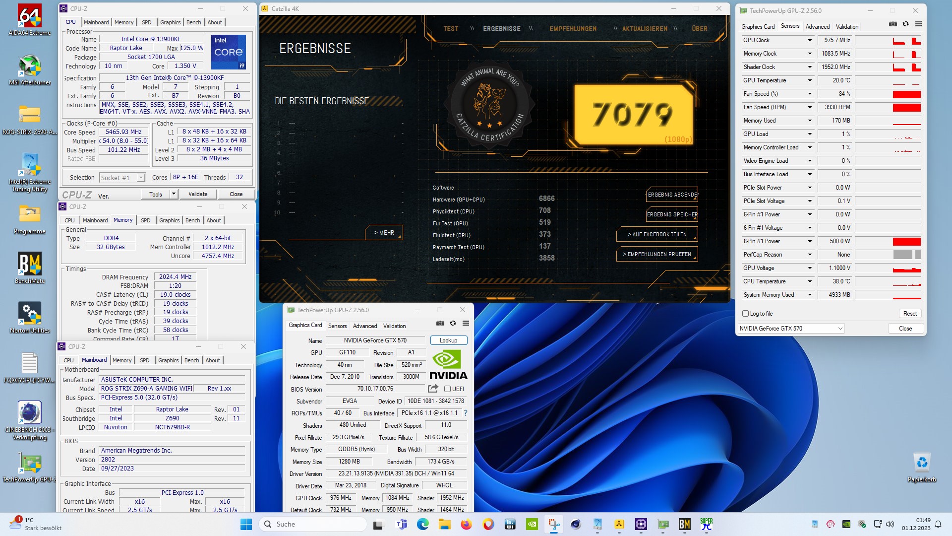Launch BenchMate desktop icon
Screen dimensions: 952x536
(30, 268)
